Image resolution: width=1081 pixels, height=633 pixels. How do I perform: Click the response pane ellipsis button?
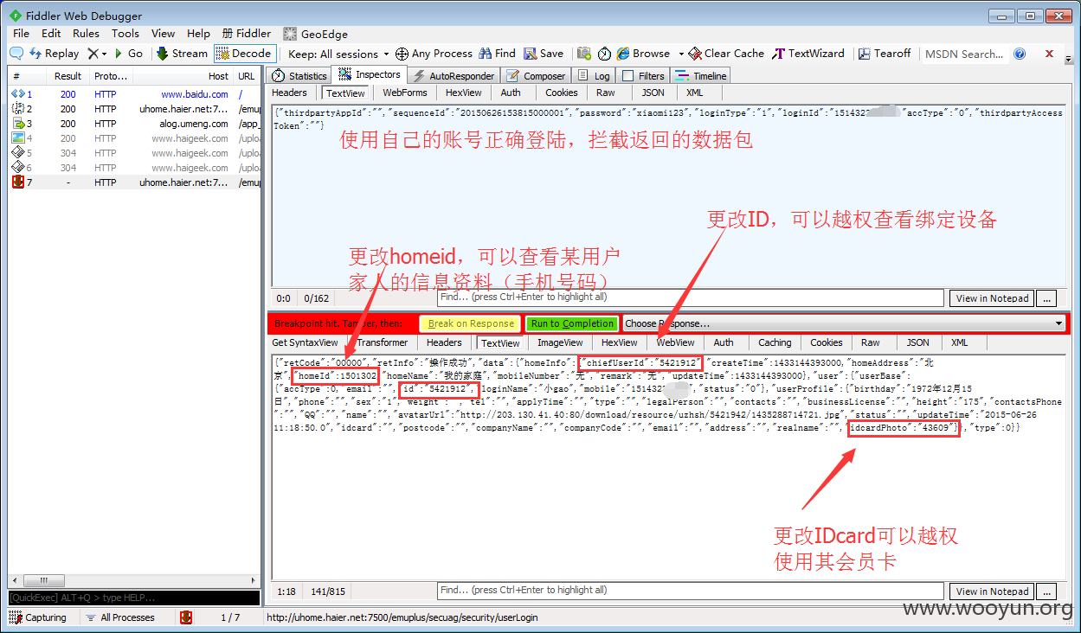(1047, 591)
